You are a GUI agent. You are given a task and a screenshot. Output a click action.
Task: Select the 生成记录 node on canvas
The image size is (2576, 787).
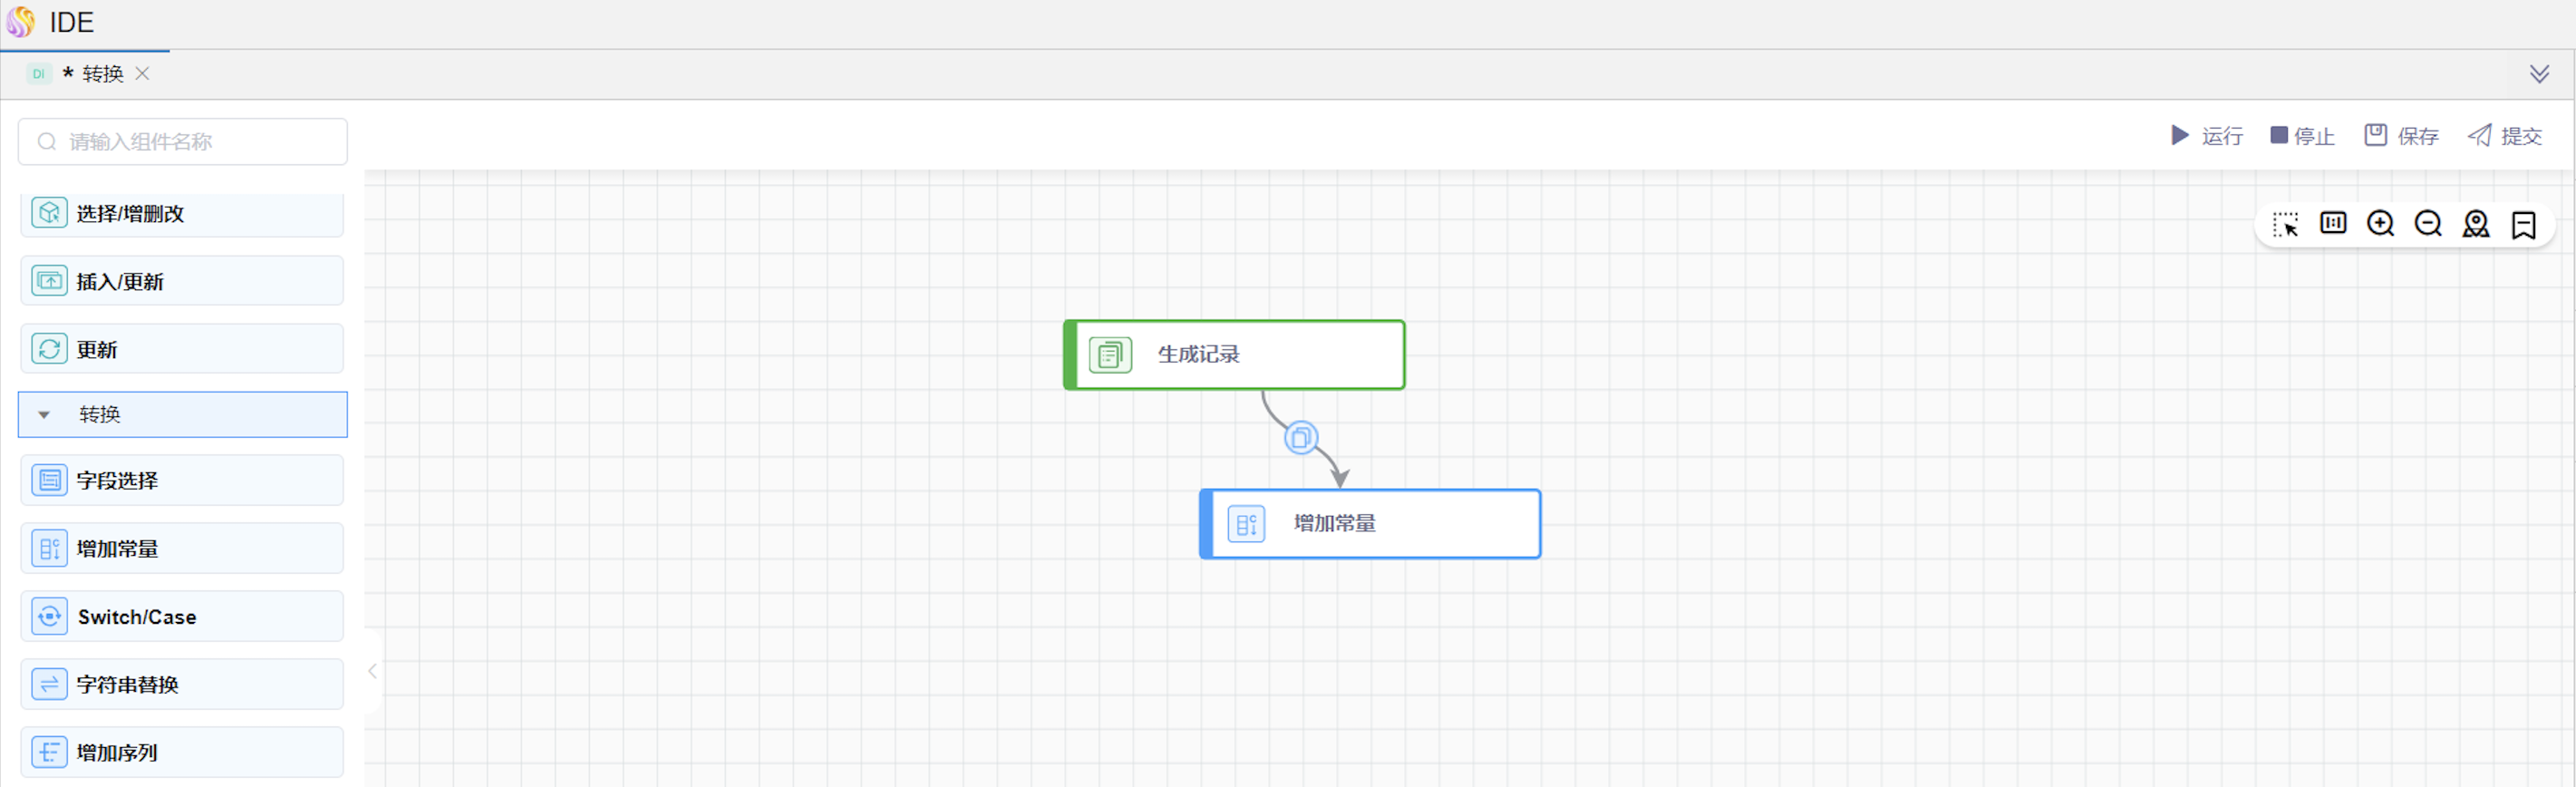(x=1234, y=354)
